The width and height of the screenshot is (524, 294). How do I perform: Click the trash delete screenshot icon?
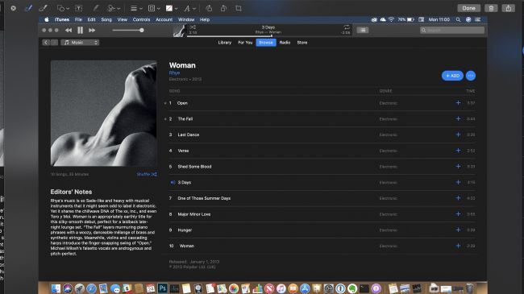pyautogui.click(x=491, y=8)
